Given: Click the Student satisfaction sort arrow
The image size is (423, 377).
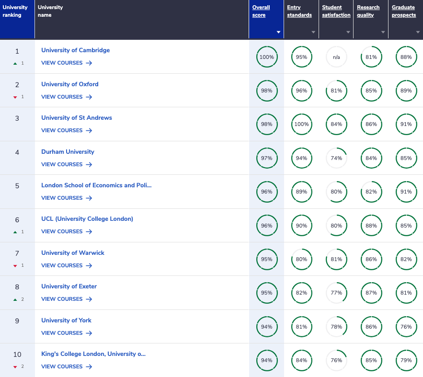Looking at the screenshot, I should tap(348, 32).
